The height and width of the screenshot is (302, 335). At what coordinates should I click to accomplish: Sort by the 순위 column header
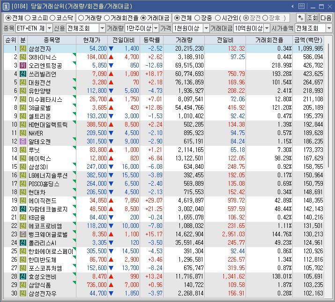11,40
